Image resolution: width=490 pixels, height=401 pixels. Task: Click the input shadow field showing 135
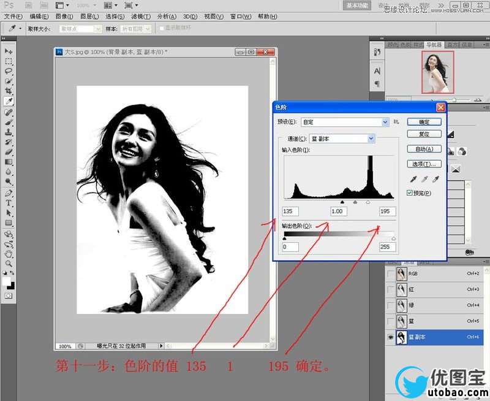coord(290,211)
